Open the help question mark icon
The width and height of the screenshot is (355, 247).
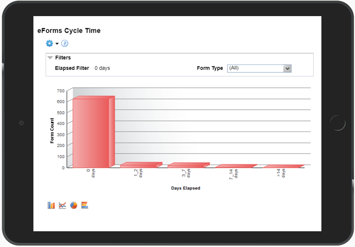[x=64, y=43]
